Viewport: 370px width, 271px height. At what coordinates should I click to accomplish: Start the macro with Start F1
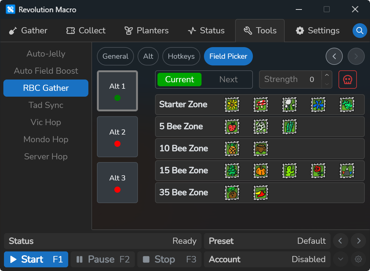click(36, 259)
